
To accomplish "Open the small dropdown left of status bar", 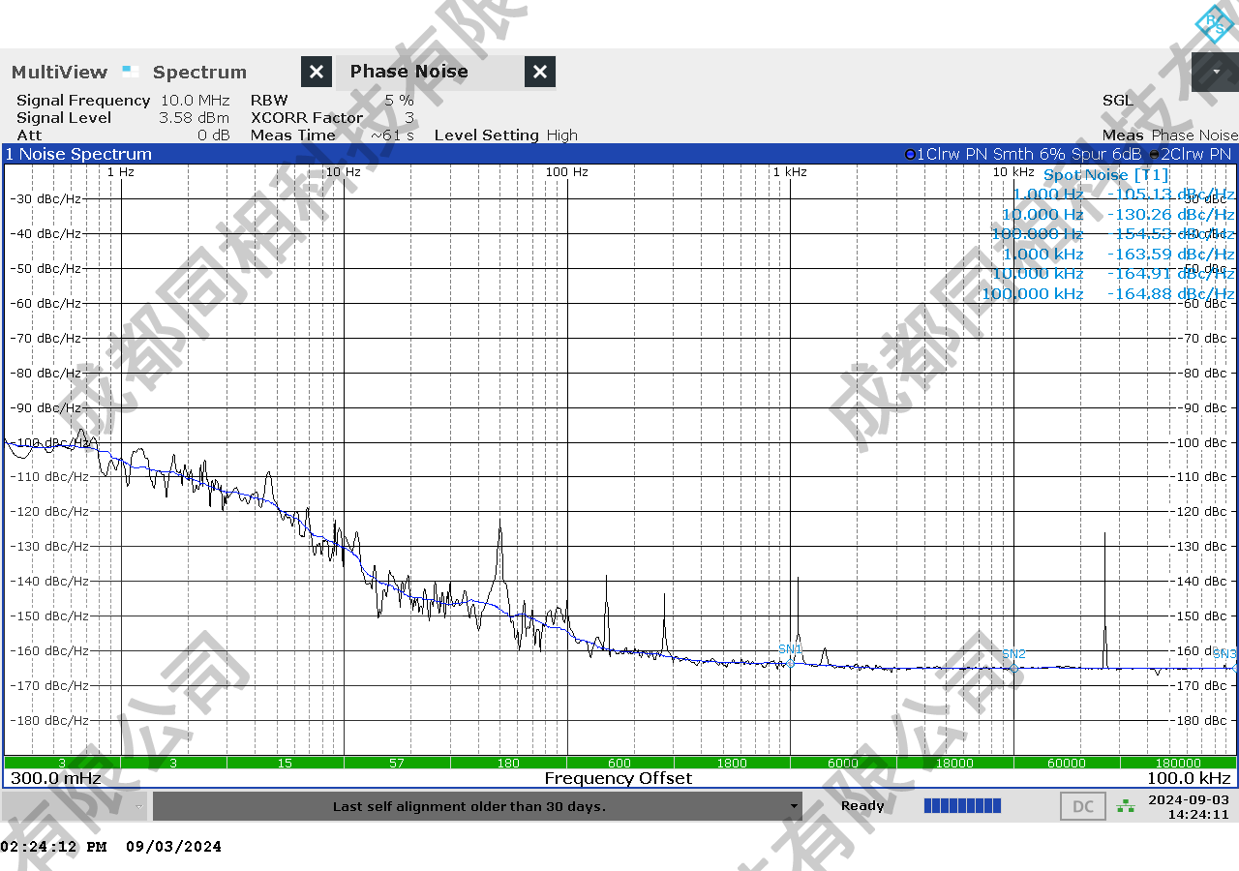I will point(139,806).
